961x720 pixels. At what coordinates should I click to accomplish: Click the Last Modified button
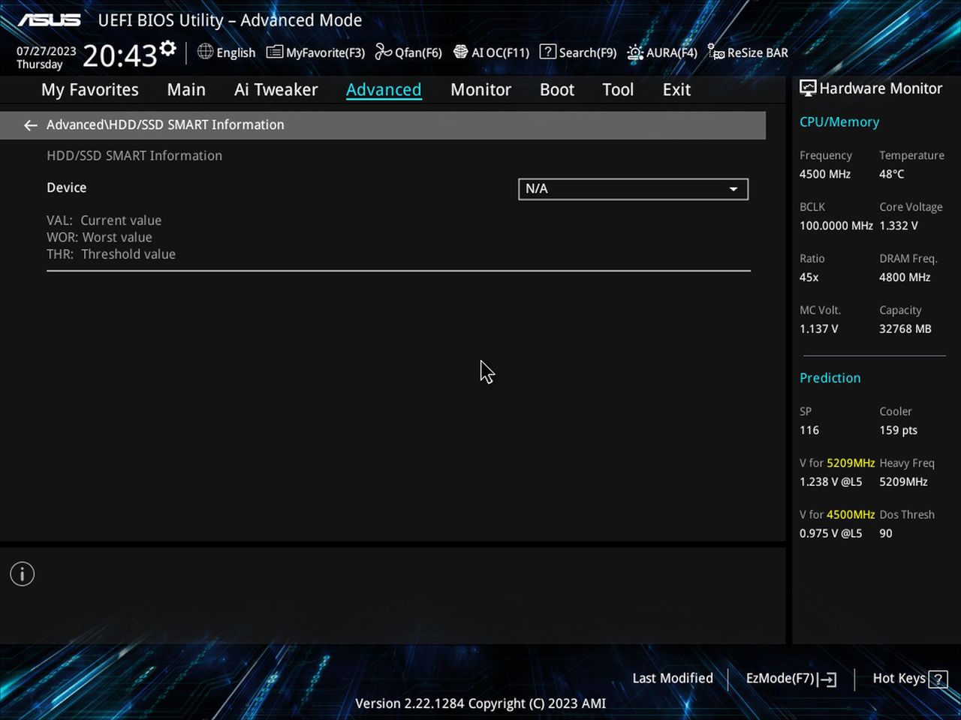point(673,678)
